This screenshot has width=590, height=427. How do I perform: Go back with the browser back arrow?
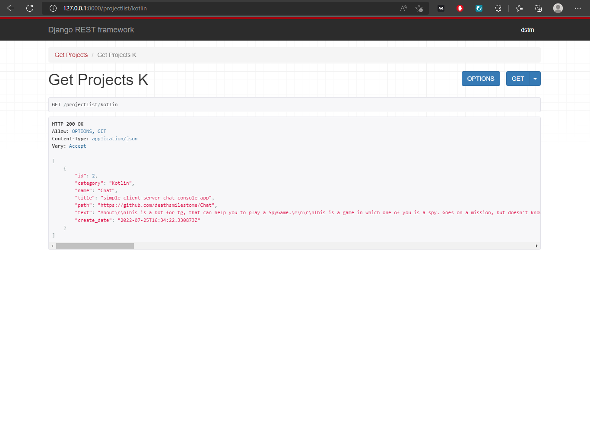coord(11,8)
